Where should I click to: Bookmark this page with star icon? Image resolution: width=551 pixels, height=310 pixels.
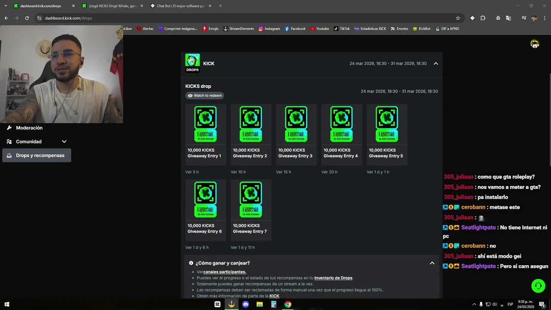pyautogui.click(x=458, y=18)
